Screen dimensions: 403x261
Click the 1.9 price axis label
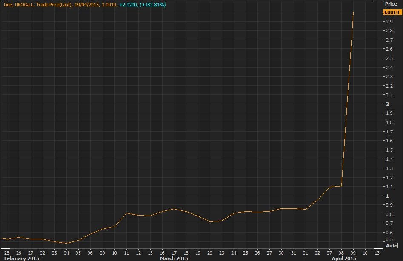pyautogui.click(x=389, y=113)
